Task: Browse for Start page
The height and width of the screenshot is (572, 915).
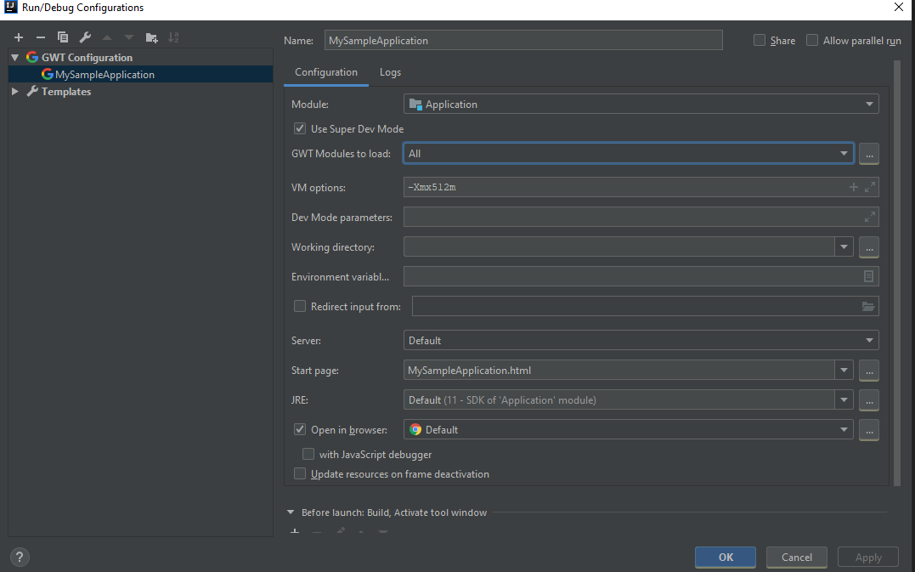Action: [x=869, y=371]
